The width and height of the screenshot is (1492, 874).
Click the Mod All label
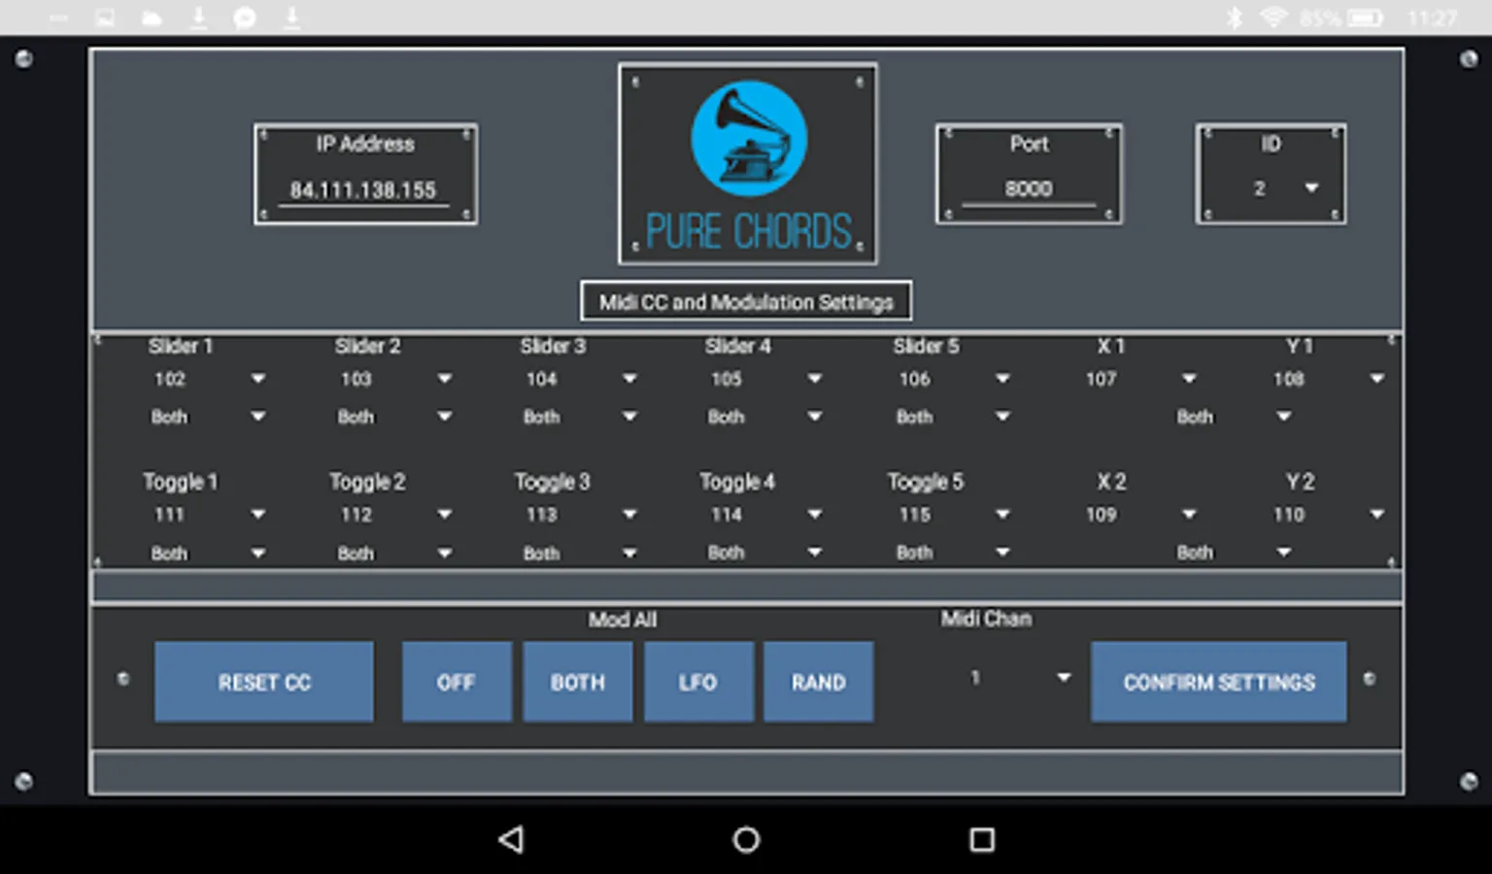pyautogui.click(x=623, y=620)
